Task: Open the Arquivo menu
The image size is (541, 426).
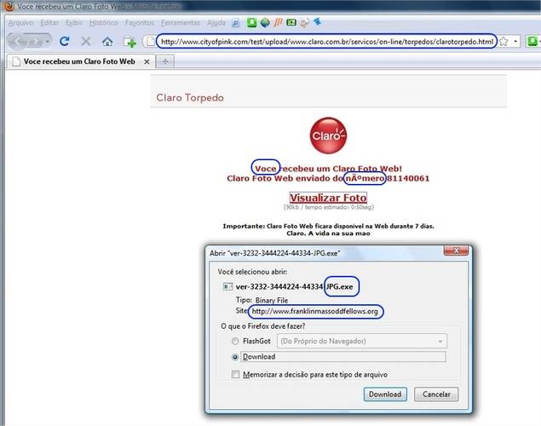Action: 20,23
